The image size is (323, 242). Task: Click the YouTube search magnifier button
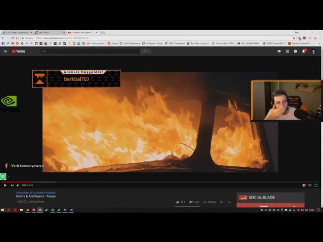[145, 51]
